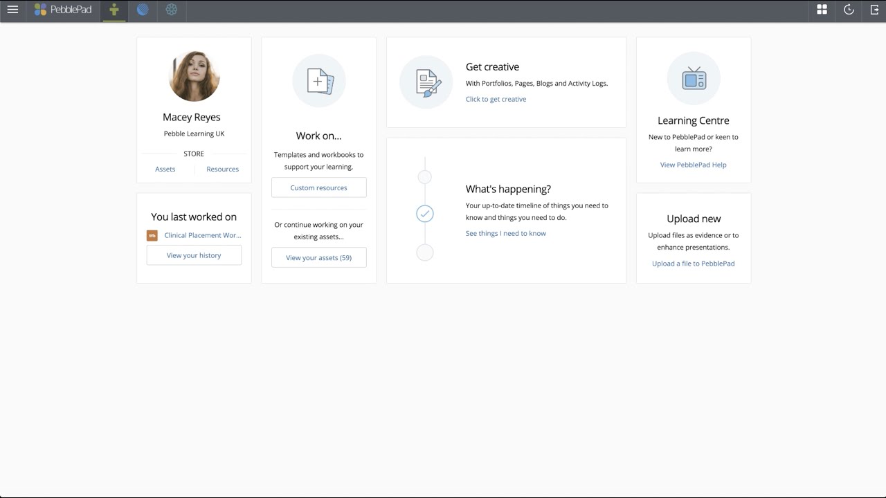Open the hamburger main menu
This screenshot has width=886, height=498.
(x=12, y=10)
